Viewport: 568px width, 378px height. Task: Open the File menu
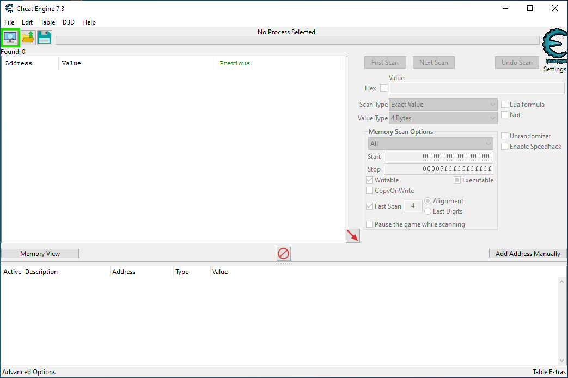(9, 22)
